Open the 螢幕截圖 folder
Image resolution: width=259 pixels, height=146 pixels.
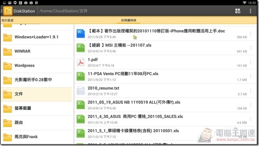(x=36, y=108)
